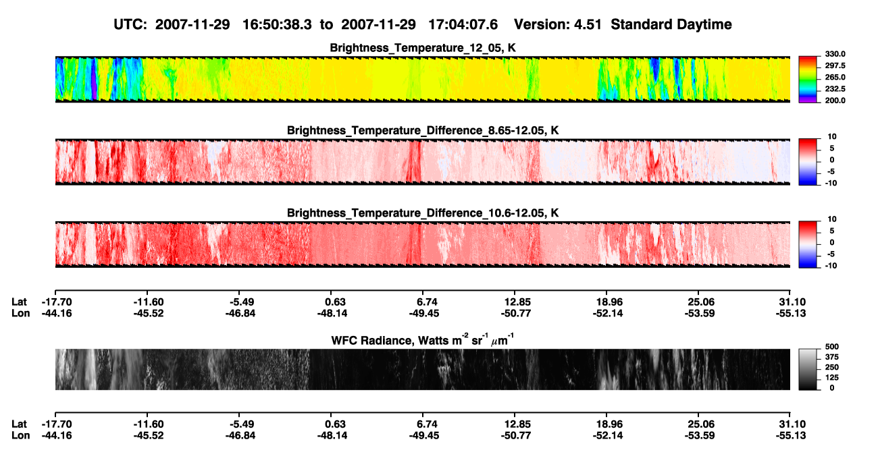Image resolution: width=878 pixels, height=450 pixels.
Task: Click the 10.6-12.05 difference red-blue color bar
Action: pos(808,245)
